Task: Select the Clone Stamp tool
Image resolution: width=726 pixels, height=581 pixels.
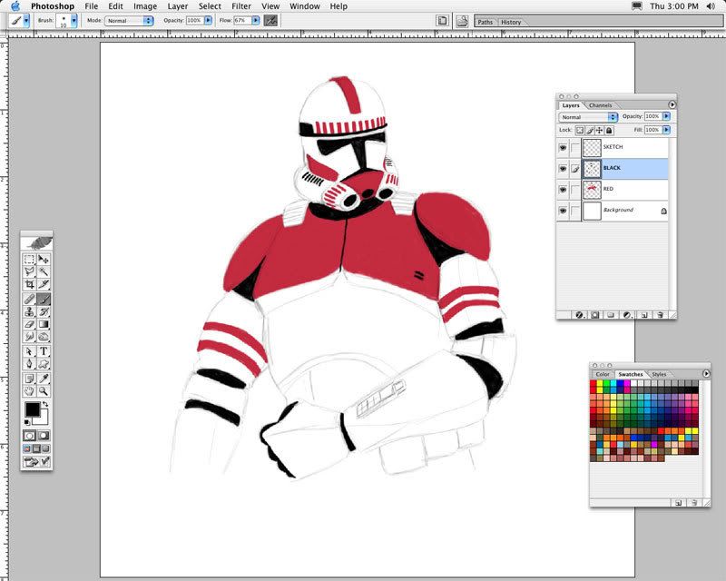Action: click(29, 311)
